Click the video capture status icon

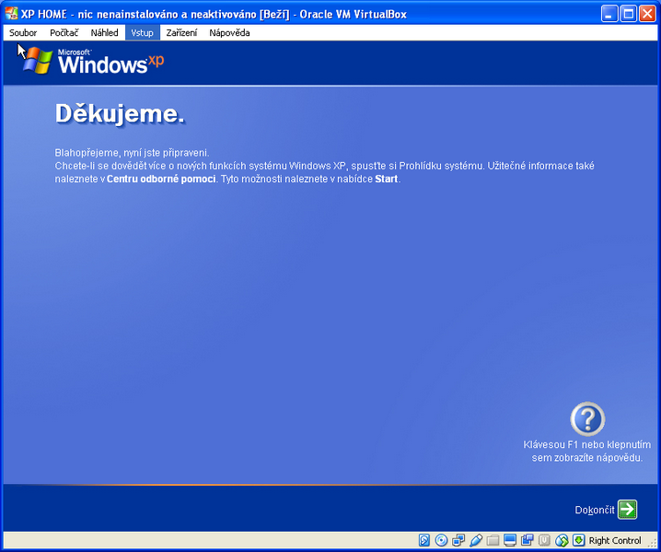click(x=527, y=540)
